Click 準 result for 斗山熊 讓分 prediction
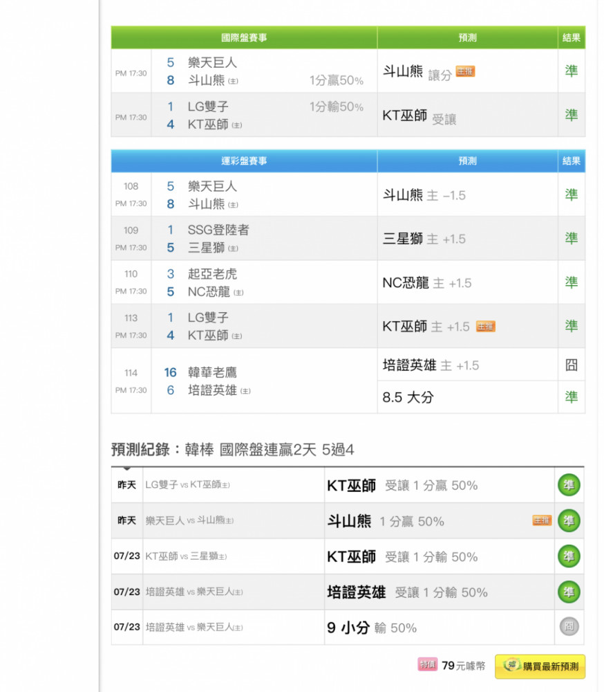The image size is (604, 692). [572, 71]
